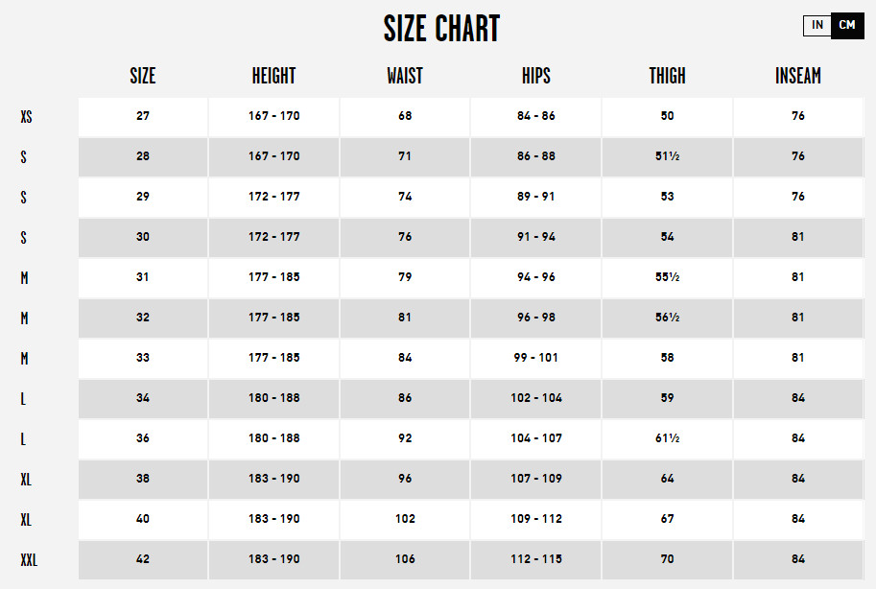Image resolution: width=876 pixels, height=589 pixels.
Task: Click thigh value 61½ cell
Action: (x=667, y=438)
